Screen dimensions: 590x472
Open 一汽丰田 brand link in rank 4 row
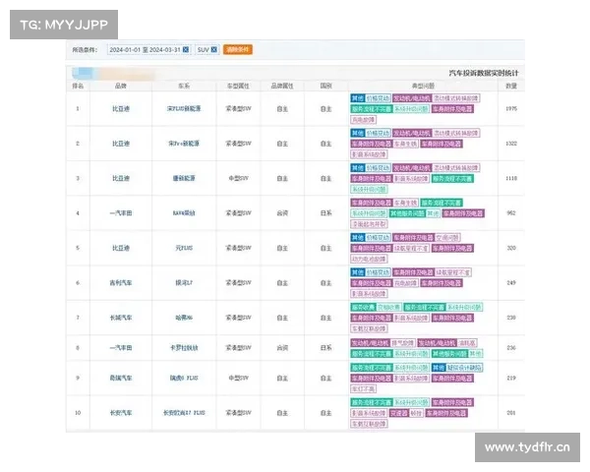pyautogui.click(x=121, y=213)
